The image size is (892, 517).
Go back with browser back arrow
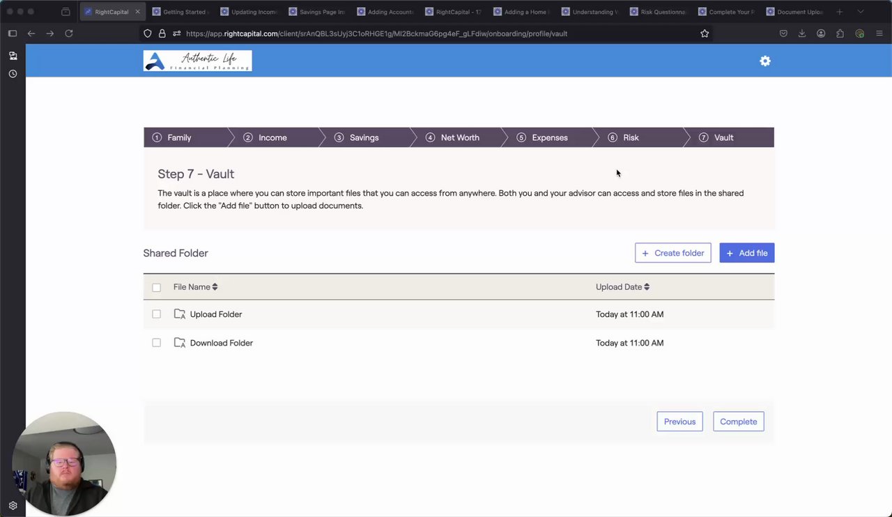click(x=31, y=33)
